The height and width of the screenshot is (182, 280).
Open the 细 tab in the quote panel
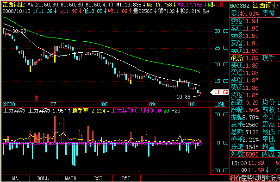click(x=232, y=178)
